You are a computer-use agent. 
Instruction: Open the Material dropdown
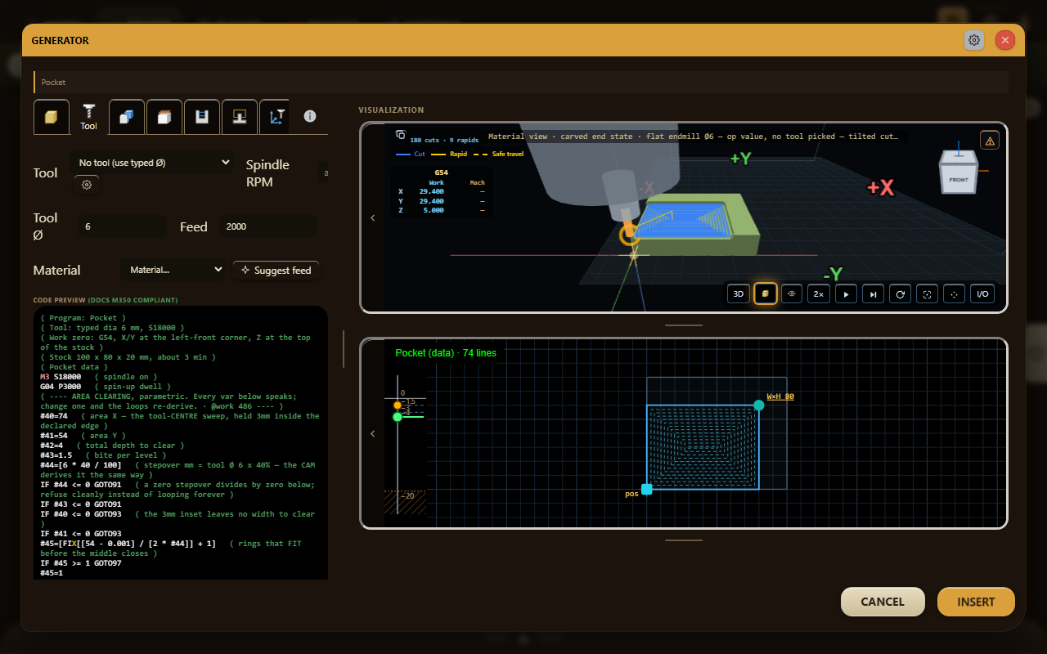pos(173,270)
